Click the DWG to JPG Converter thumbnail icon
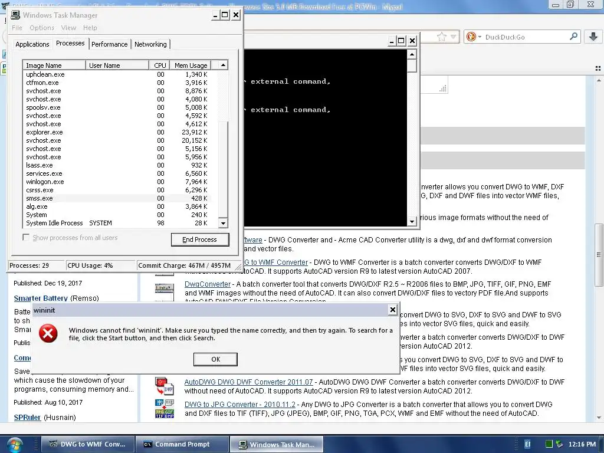The height and width of the screenshot is (453, 604). pyautogui.click(x=165, y=409)
